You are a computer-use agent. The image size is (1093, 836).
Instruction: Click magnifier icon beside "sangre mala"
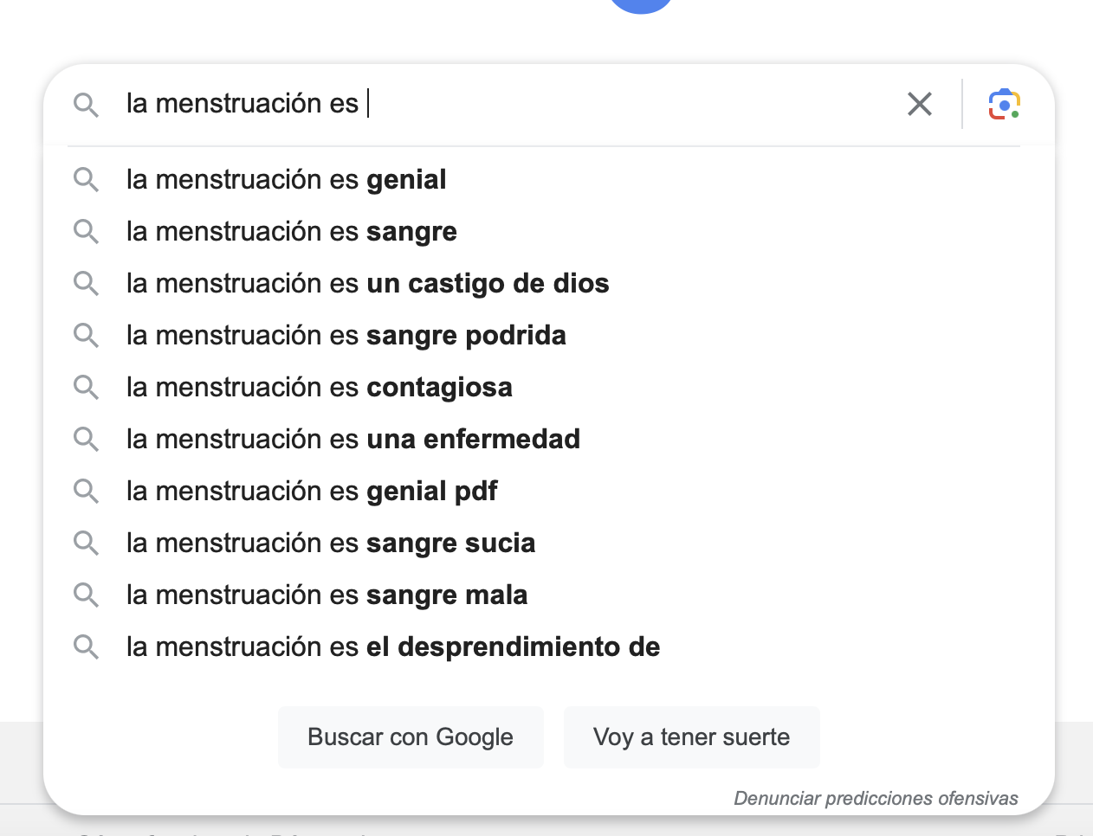86,595
